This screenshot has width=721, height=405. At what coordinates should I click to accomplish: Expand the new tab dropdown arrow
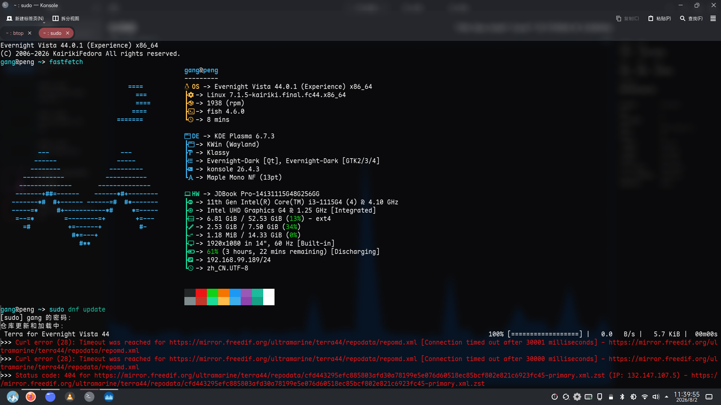[44, 22]
